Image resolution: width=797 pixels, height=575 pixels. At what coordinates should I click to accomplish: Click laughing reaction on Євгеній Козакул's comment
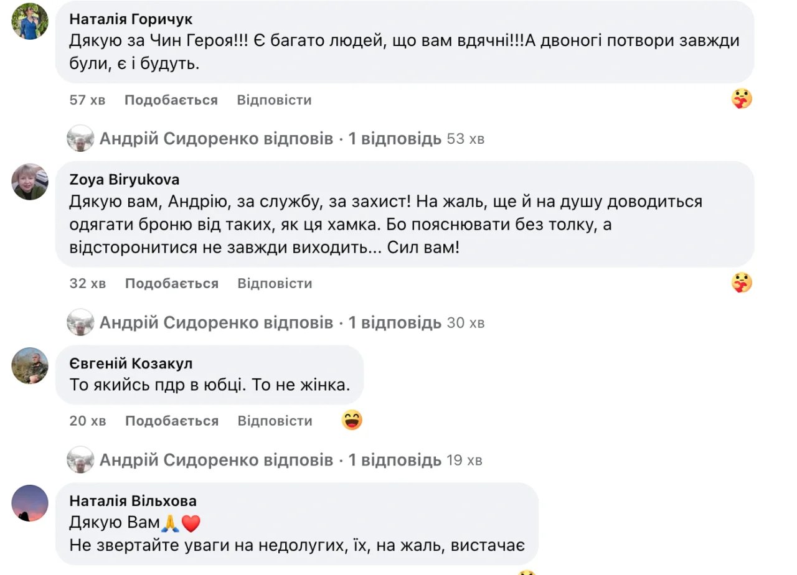(352, 421)
